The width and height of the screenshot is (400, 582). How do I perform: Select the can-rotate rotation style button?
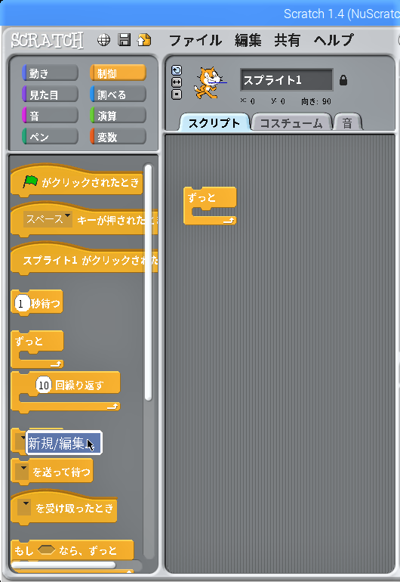pos(177,70)
